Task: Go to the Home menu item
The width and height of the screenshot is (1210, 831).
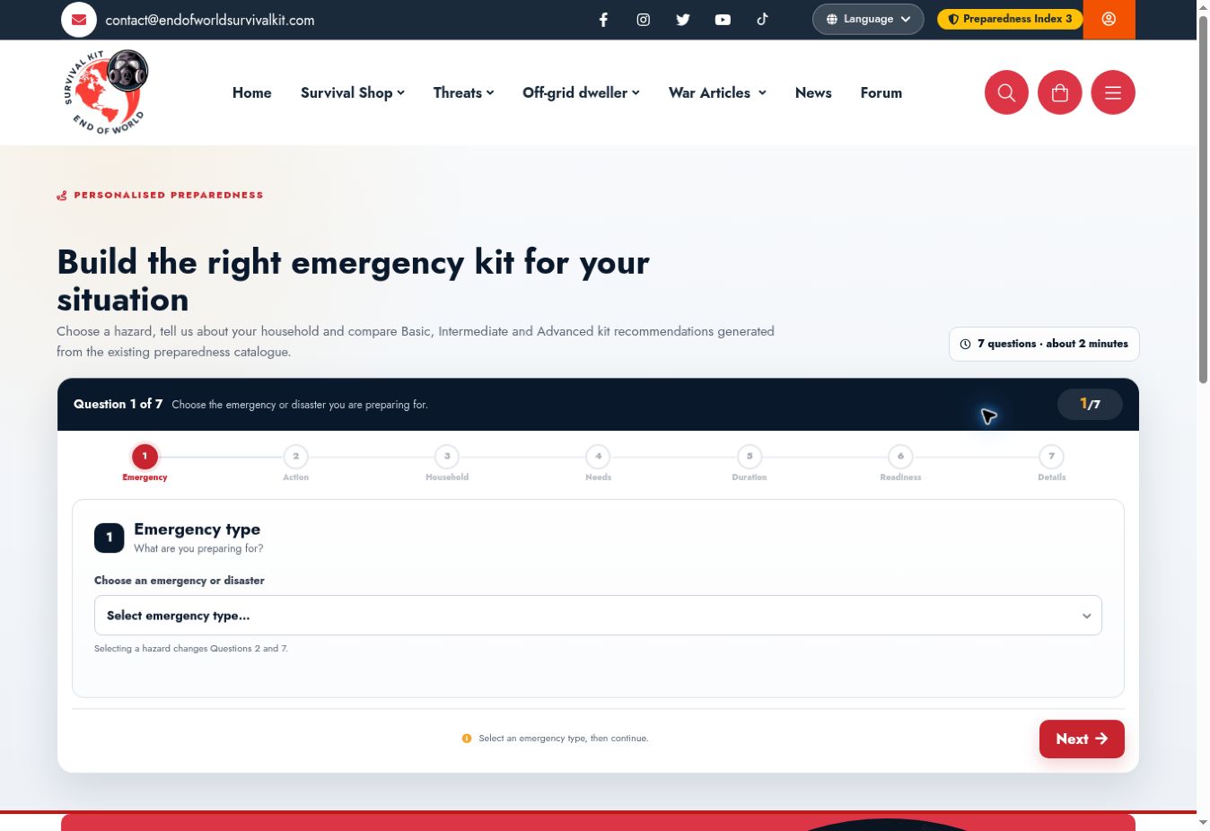Action: tap(252, 92)
